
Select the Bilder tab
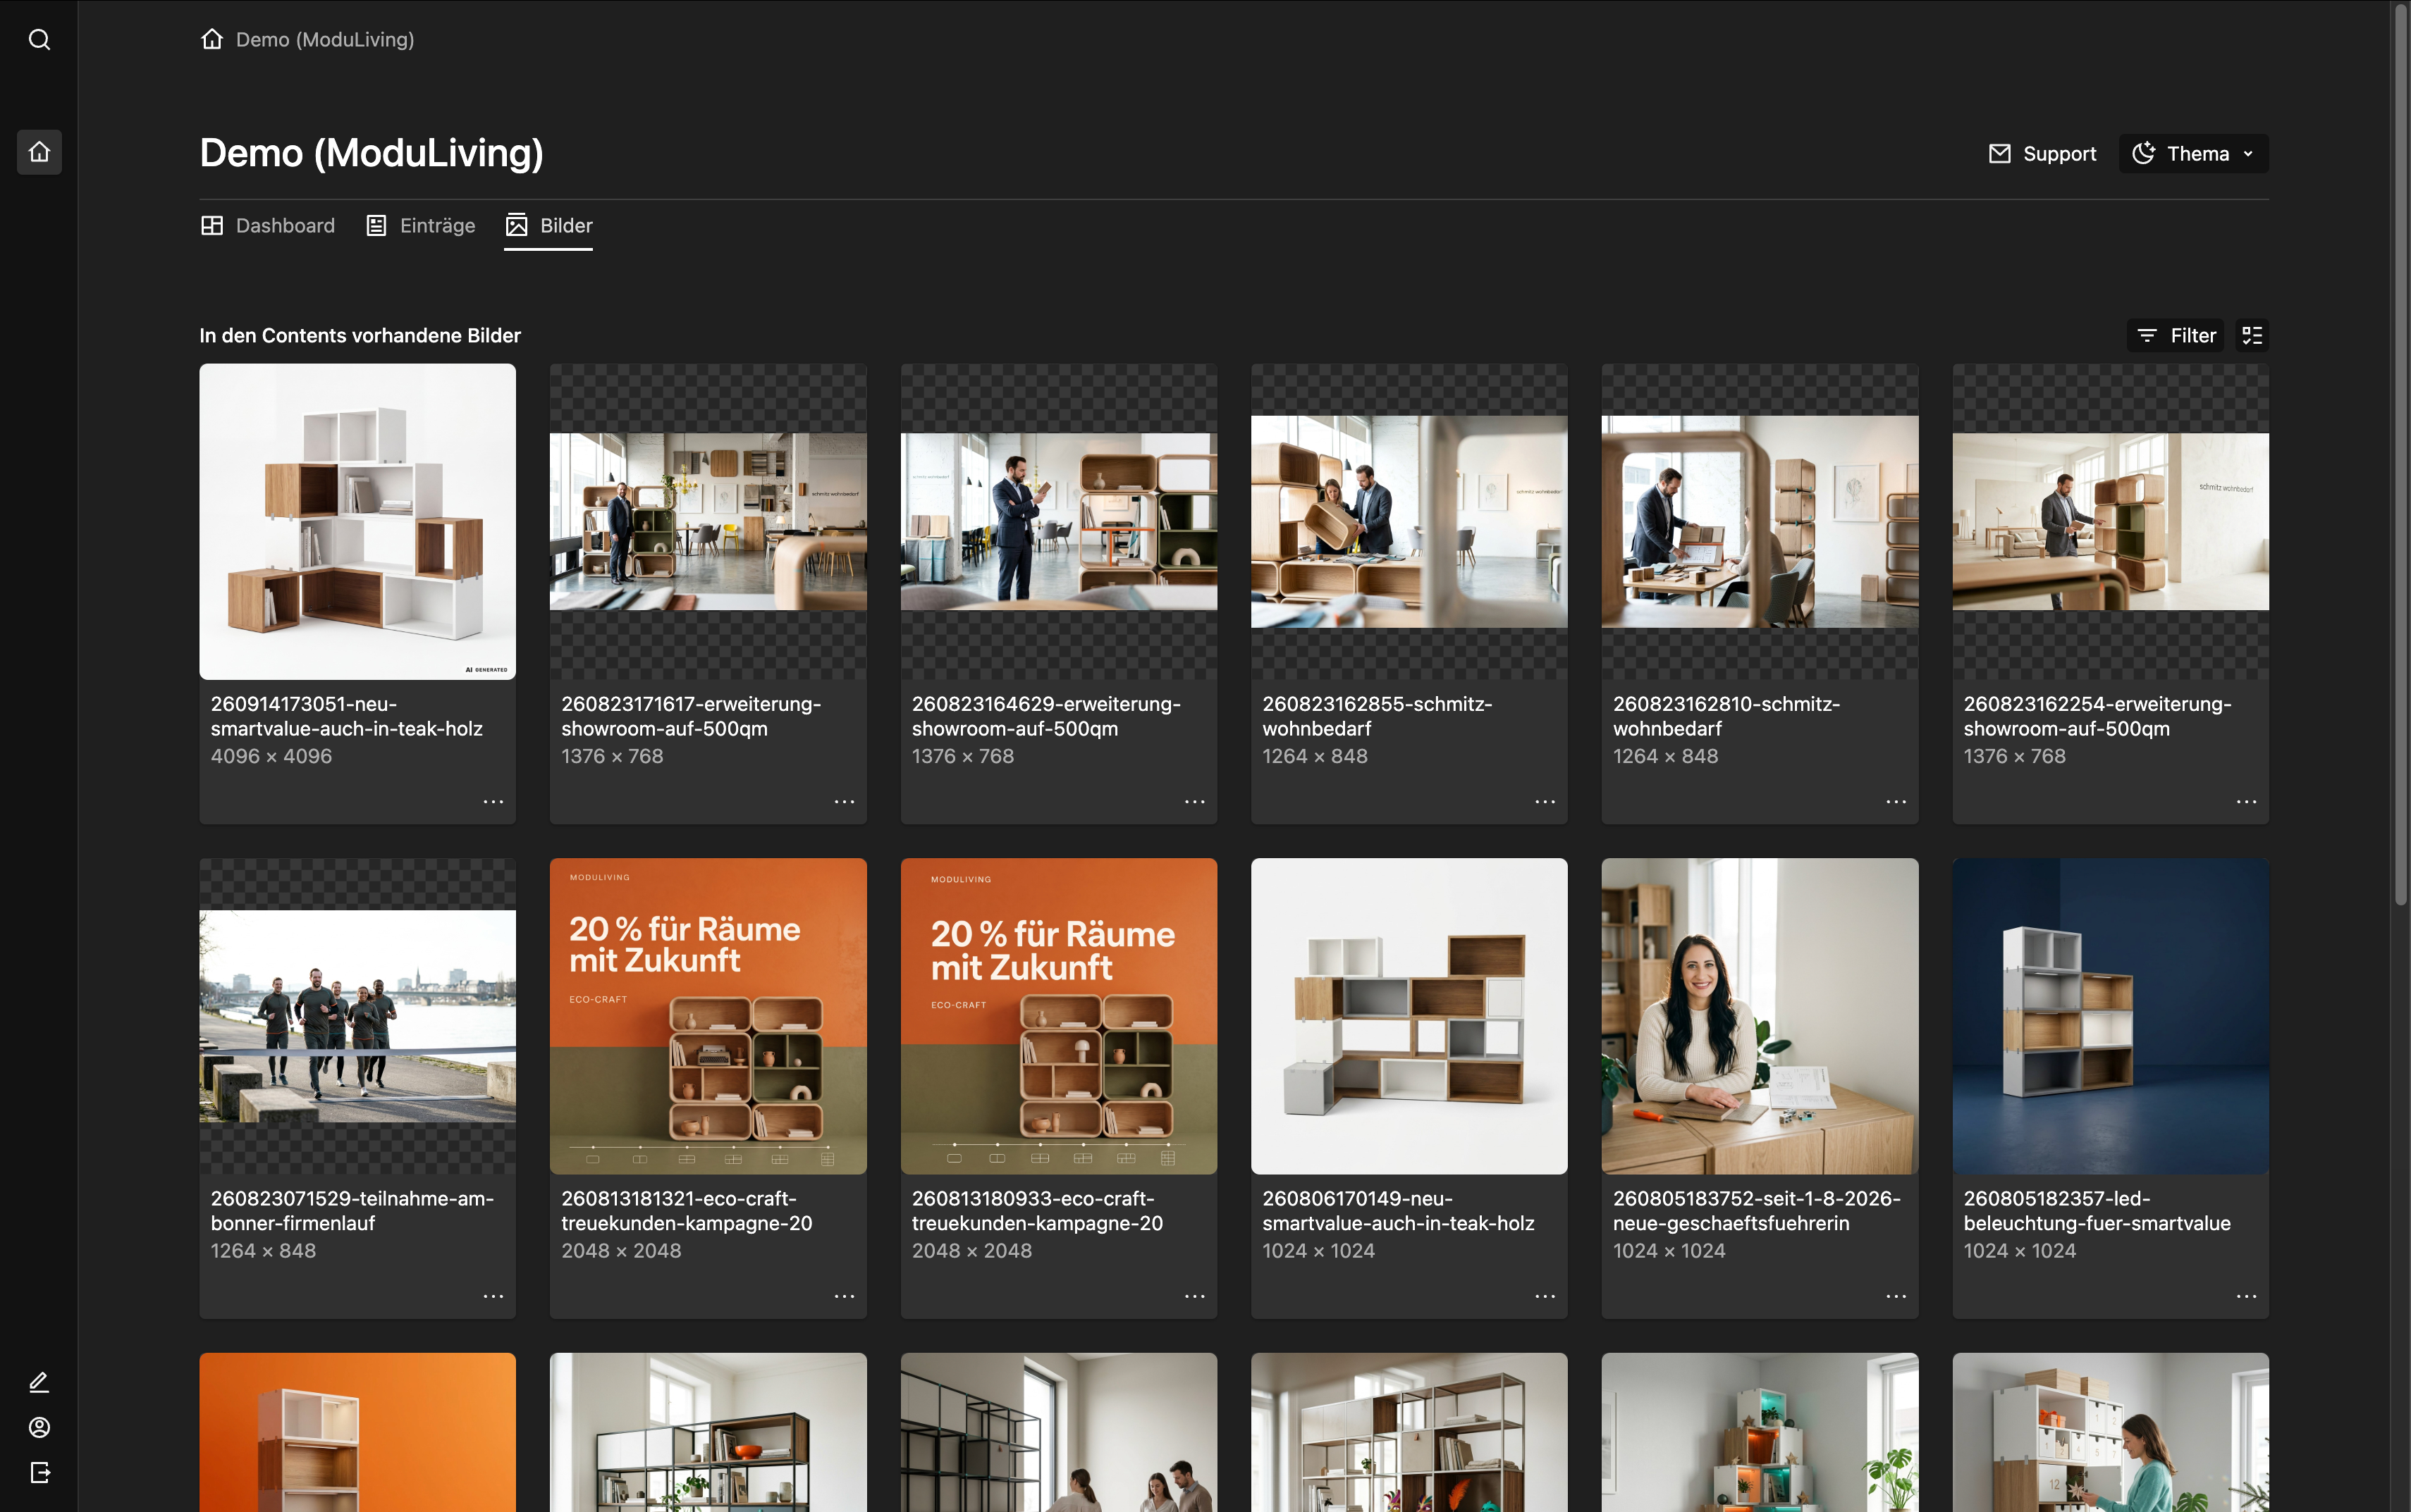pos(548,226)
